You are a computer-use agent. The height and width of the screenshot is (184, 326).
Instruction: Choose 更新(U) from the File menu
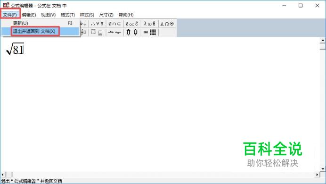pyautogui.click(x=41, y=23)
